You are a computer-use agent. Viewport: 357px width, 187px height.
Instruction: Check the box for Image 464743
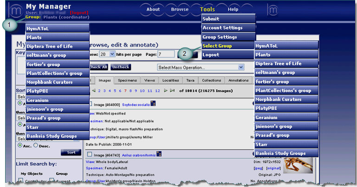(91, 154)
